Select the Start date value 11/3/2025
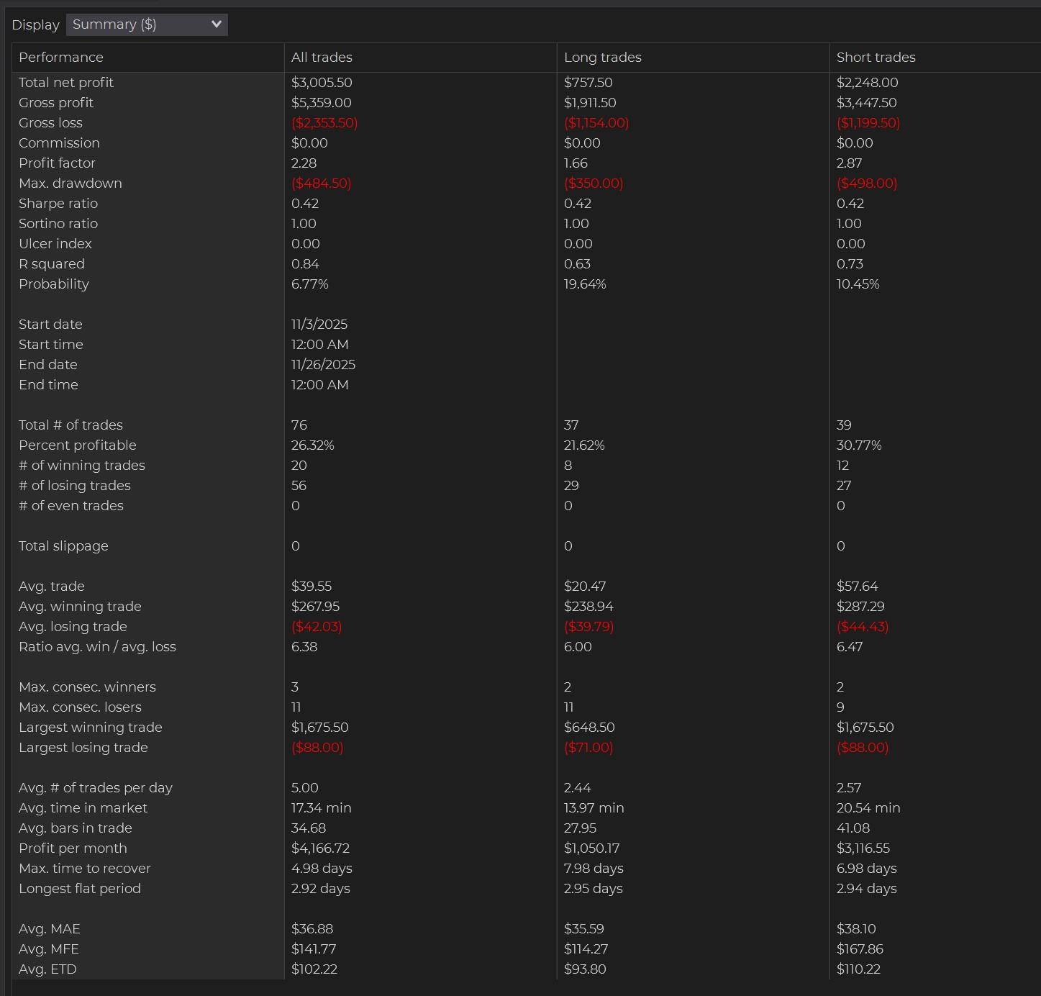The width and height of the screenshot is (1041, 996). pos(319,325)
